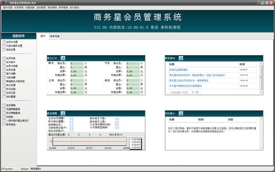Refresh the 营业汇总 panel
This screenshot has width=275, height=172.
click(x=63, y=58)
